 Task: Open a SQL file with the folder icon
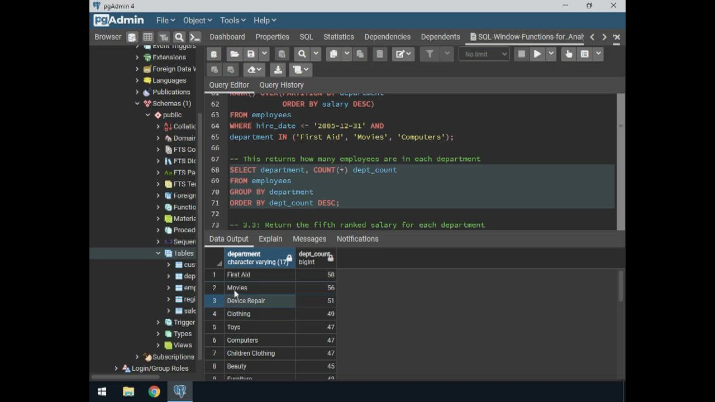click(x=235, y=54)
